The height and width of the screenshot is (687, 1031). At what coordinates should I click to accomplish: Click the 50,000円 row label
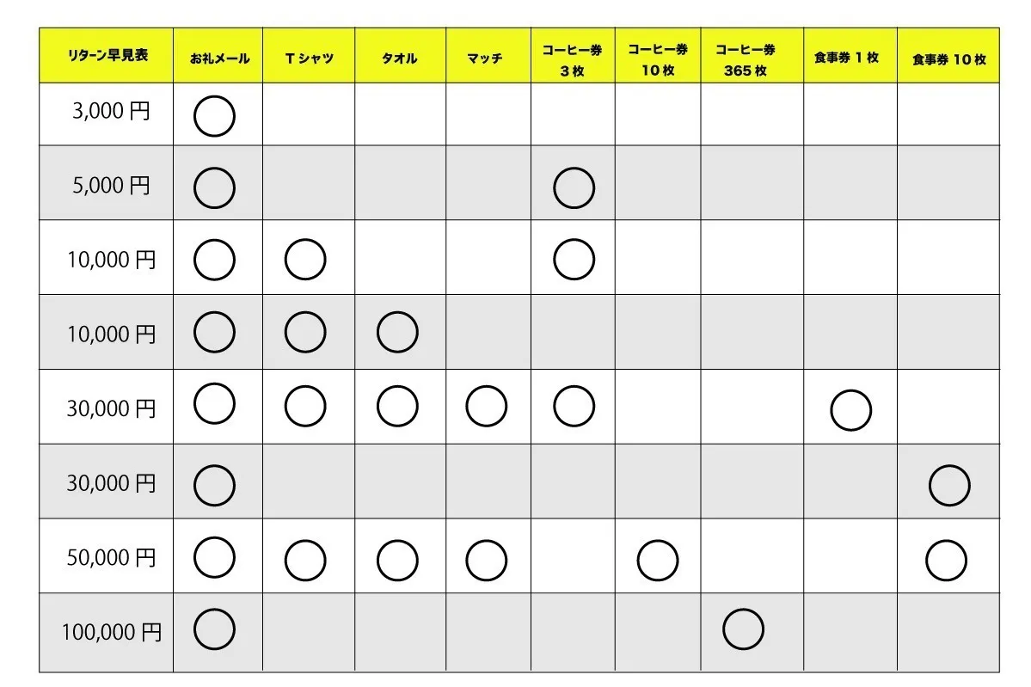click(112, 558)
